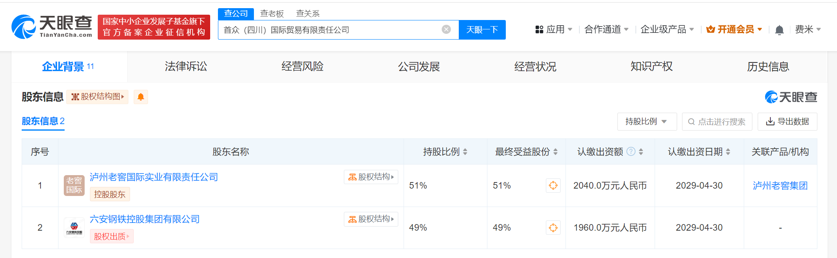This screenshot has height=258, width=837.
Task: Click the 关联产品/机构 column header
Action: click(x=780, y=152)
